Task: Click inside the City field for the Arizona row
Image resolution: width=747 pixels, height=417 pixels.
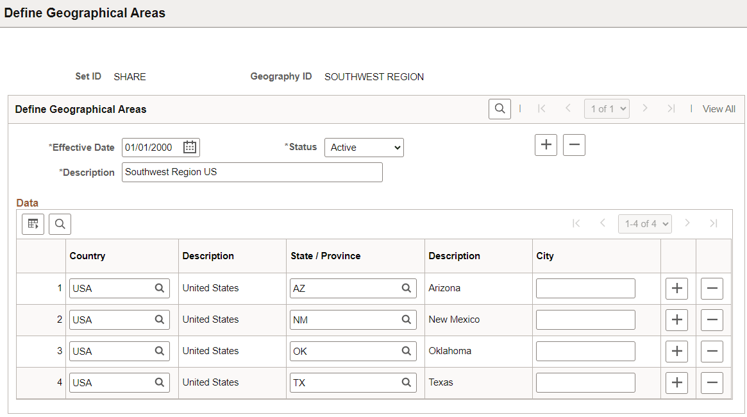Action: pos(585,288)
